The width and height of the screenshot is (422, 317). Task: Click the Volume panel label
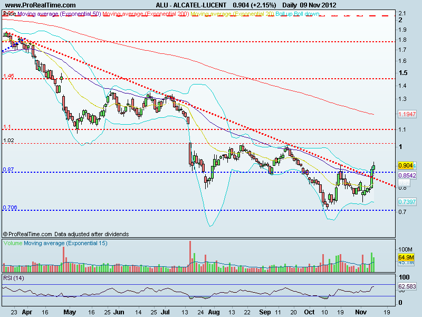pyautogui.click(x=13, y=243)
